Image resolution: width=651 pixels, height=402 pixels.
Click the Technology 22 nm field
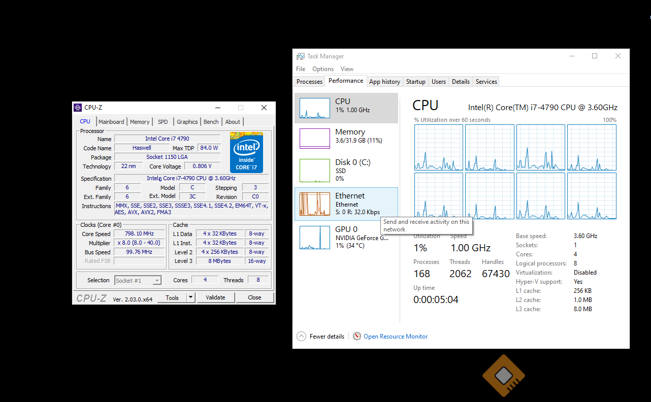pos(128,166)
